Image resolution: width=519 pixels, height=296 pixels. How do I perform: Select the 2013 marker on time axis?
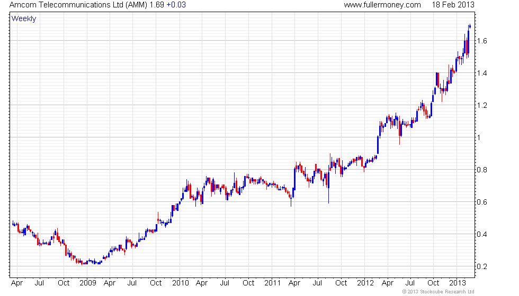click(458, 283)
